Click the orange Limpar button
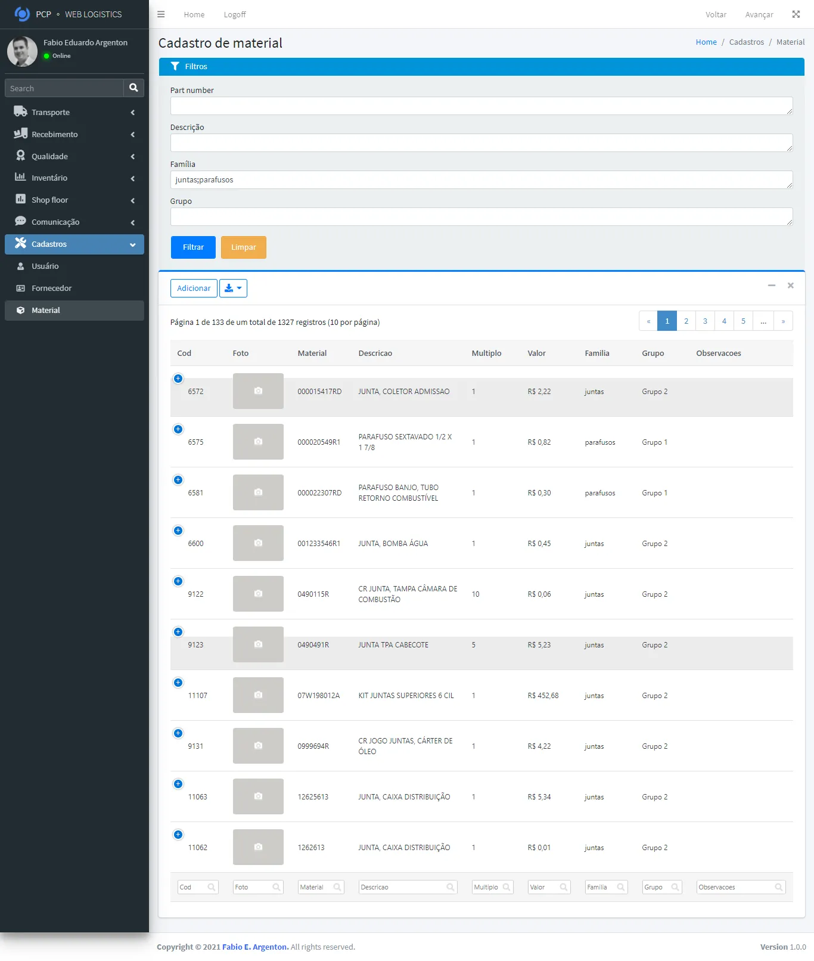The image size is (814, 961). click(243, 247)
